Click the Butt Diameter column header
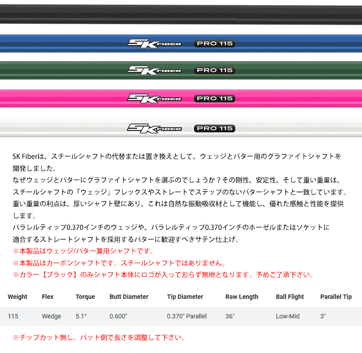This screenshot has width=362, height=353. [129, 297]
